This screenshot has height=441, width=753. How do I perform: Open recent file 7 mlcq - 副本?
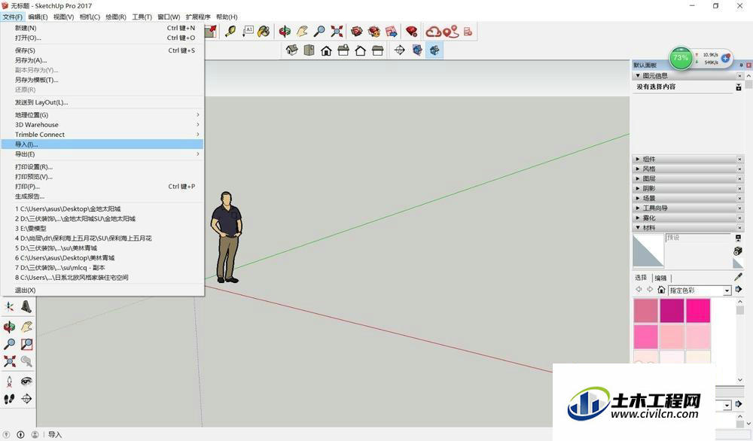pyautogui.click(x=102, y=268)
